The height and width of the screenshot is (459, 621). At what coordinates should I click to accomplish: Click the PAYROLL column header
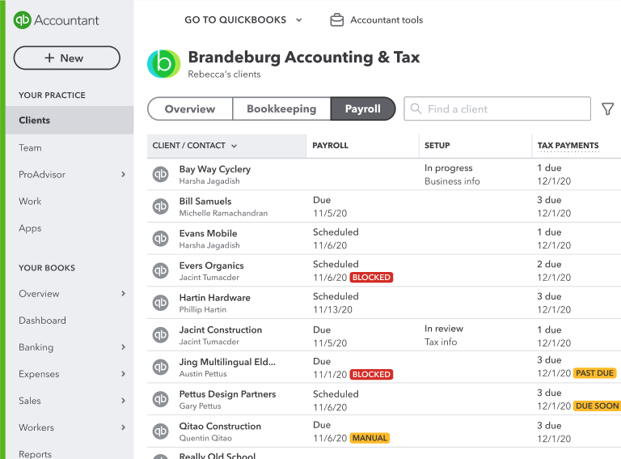pos(330,146)
